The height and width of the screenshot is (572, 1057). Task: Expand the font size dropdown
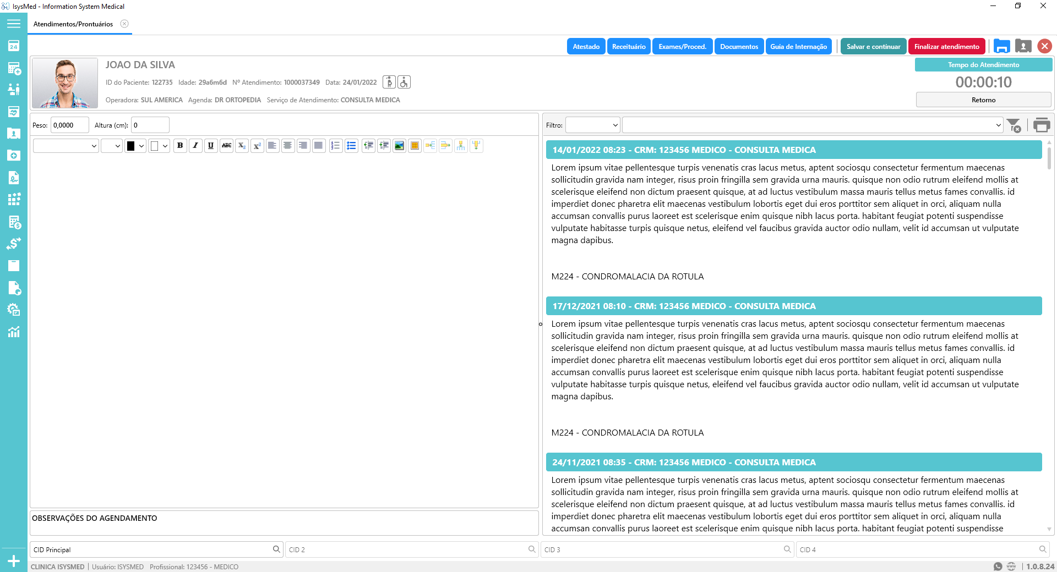point(111,146)
